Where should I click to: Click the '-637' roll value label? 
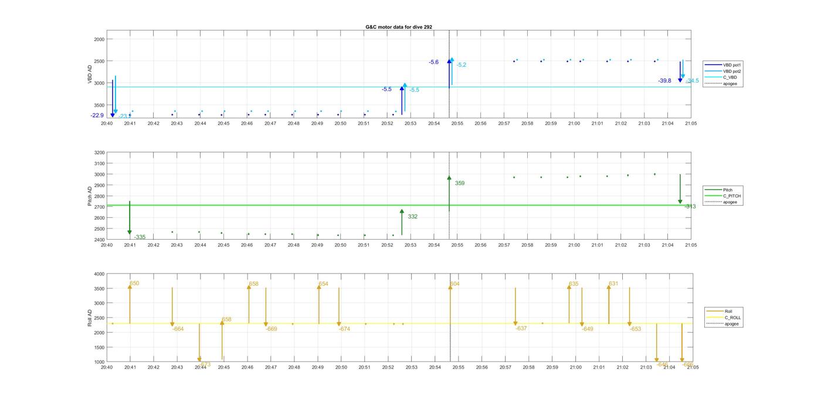click(x=521, y=329)
